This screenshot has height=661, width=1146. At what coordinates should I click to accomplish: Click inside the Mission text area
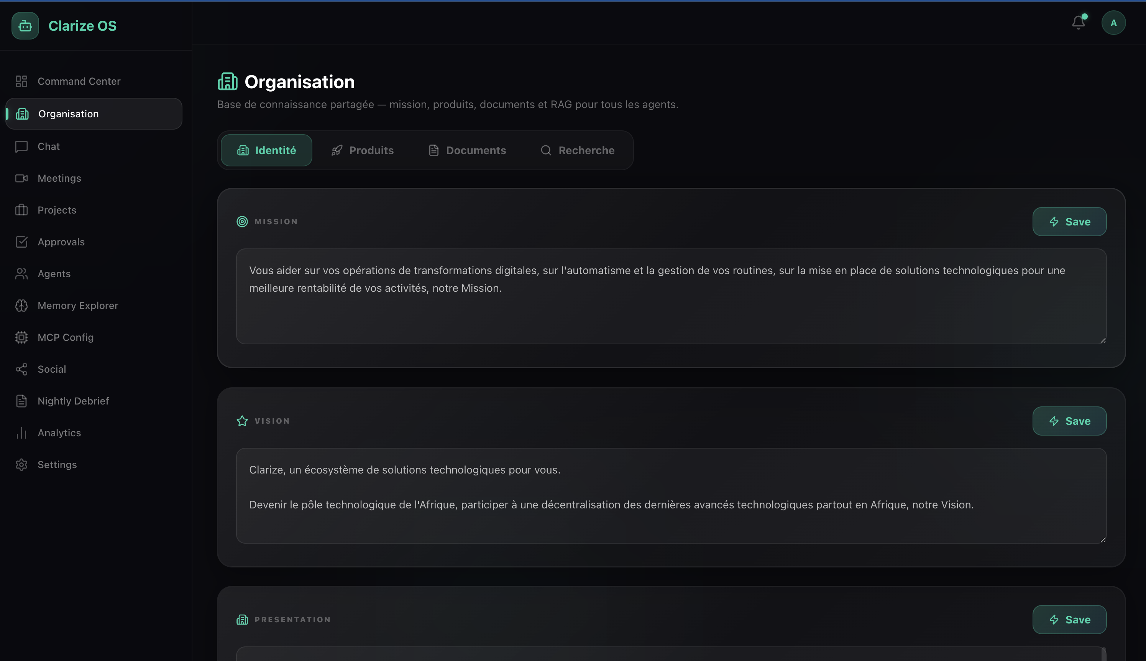(x=670, y=313)
